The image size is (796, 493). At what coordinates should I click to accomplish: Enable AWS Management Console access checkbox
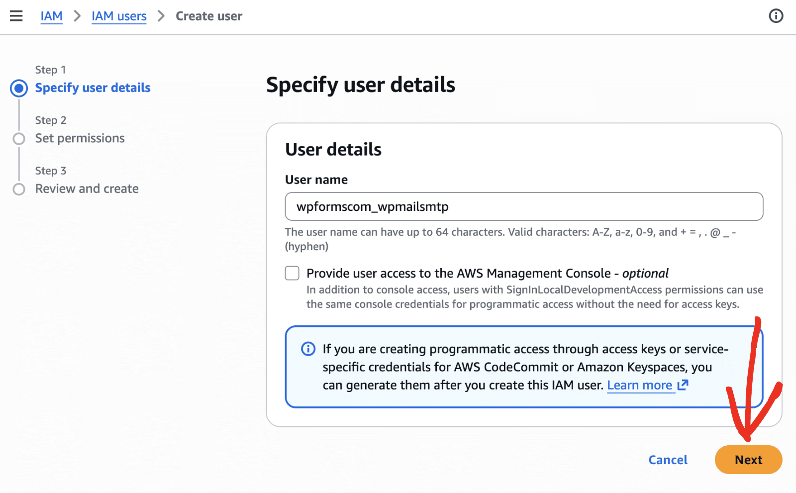click(x=292, y=273)
